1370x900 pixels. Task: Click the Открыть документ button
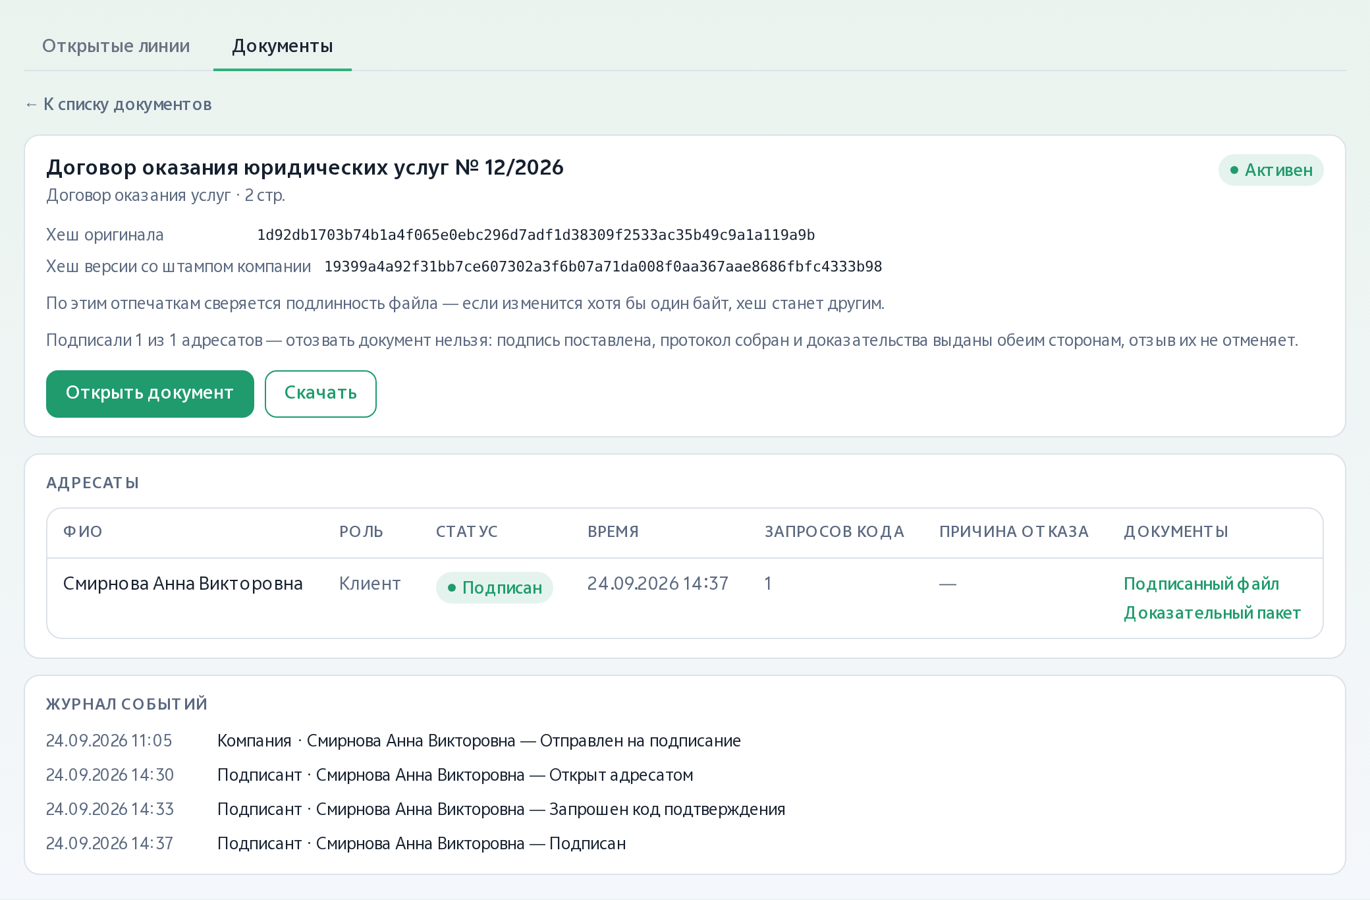point(150,393)
